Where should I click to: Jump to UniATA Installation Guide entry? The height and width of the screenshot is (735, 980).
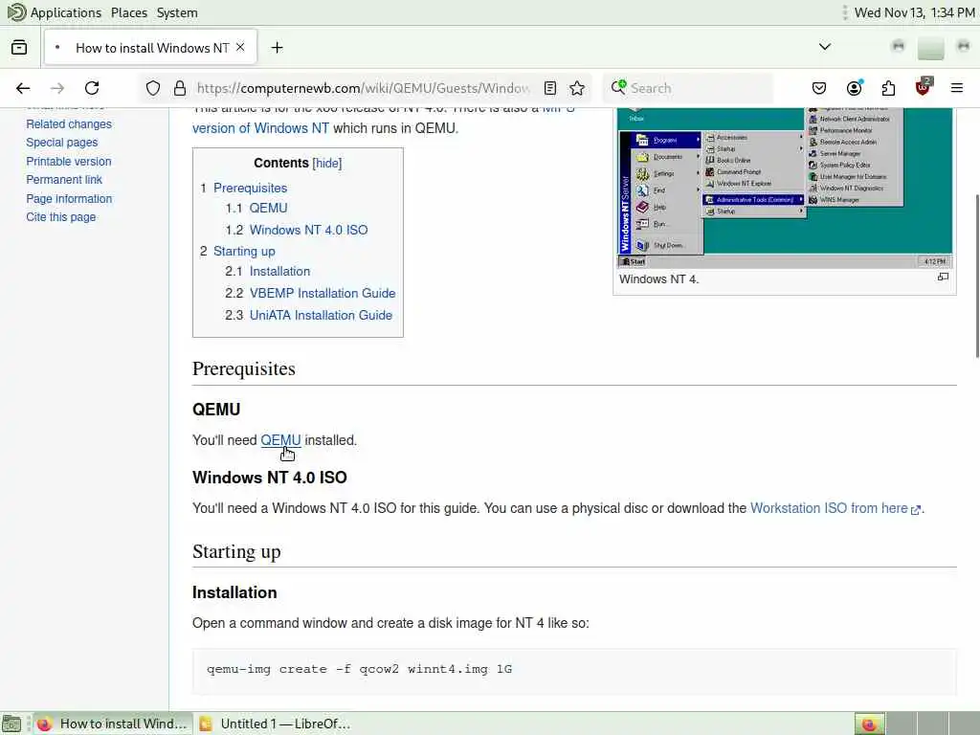(321, 315)
